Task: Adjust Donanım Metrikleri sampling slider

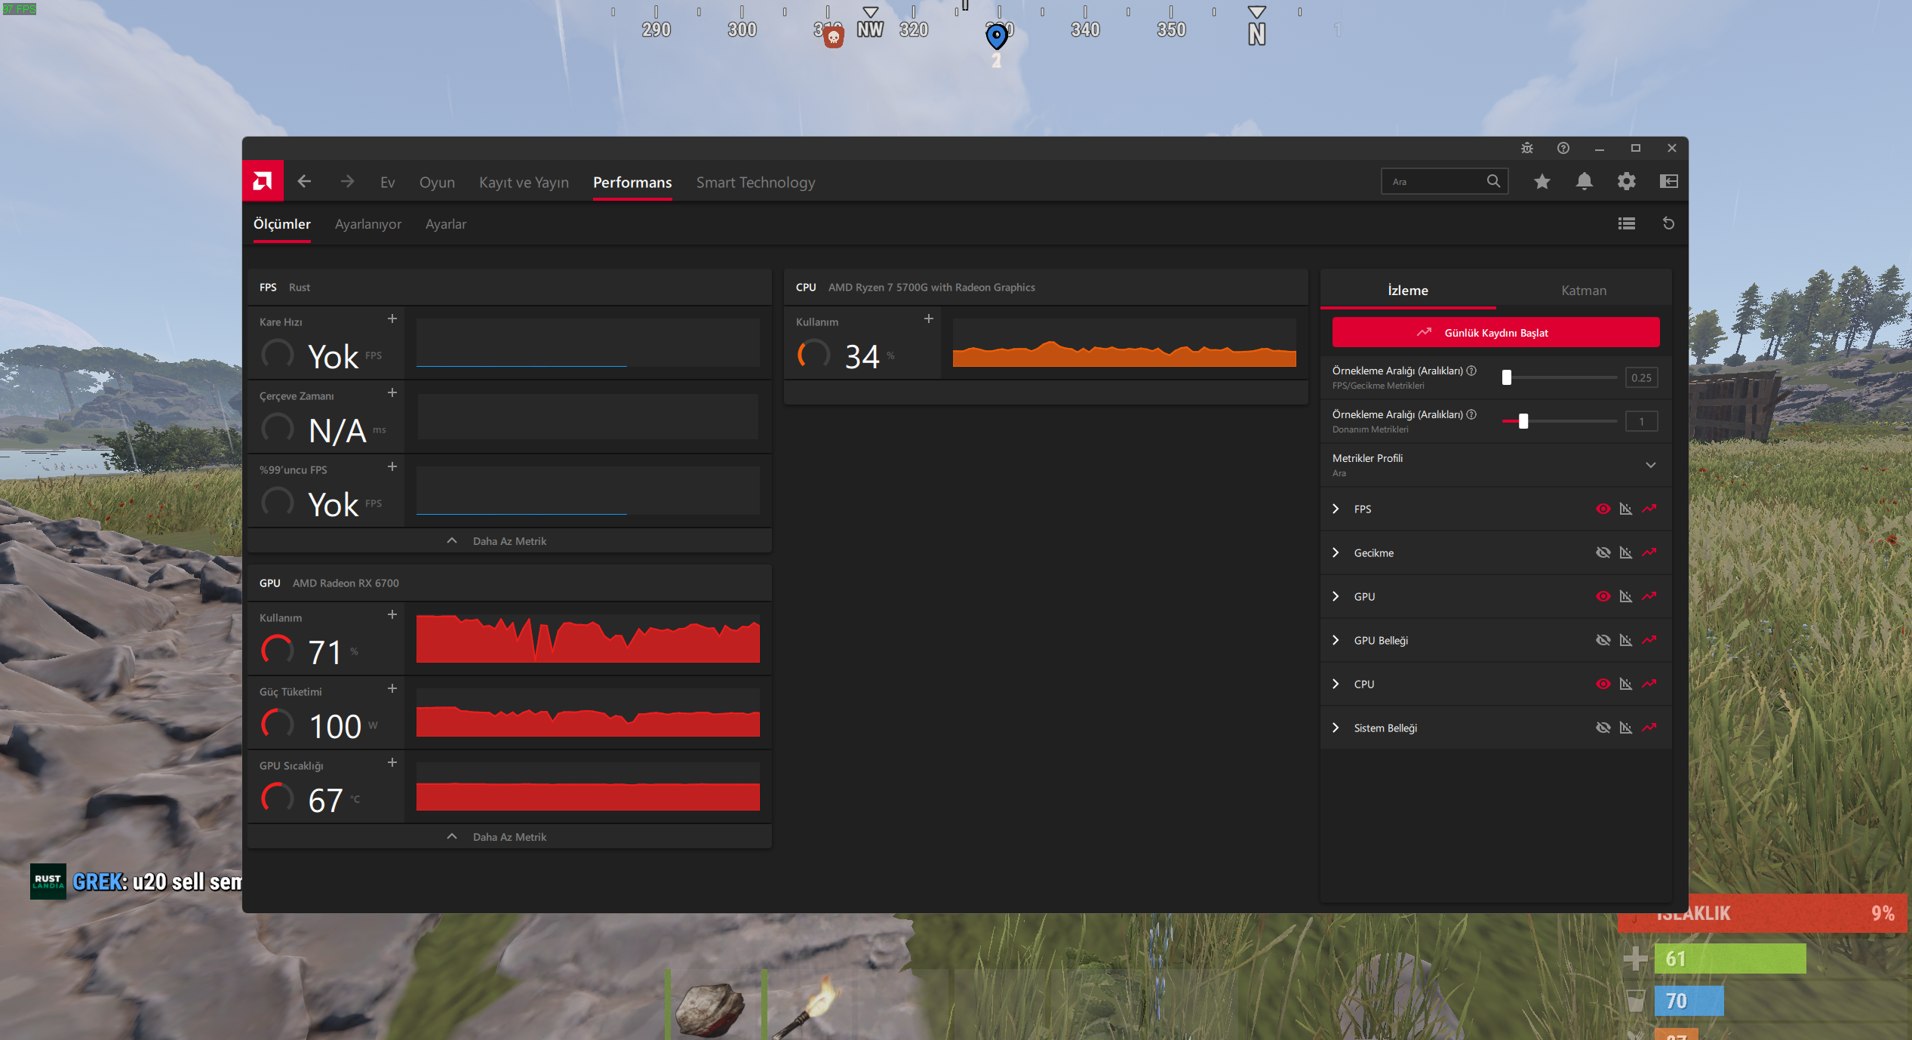Action: point(1560,421)
